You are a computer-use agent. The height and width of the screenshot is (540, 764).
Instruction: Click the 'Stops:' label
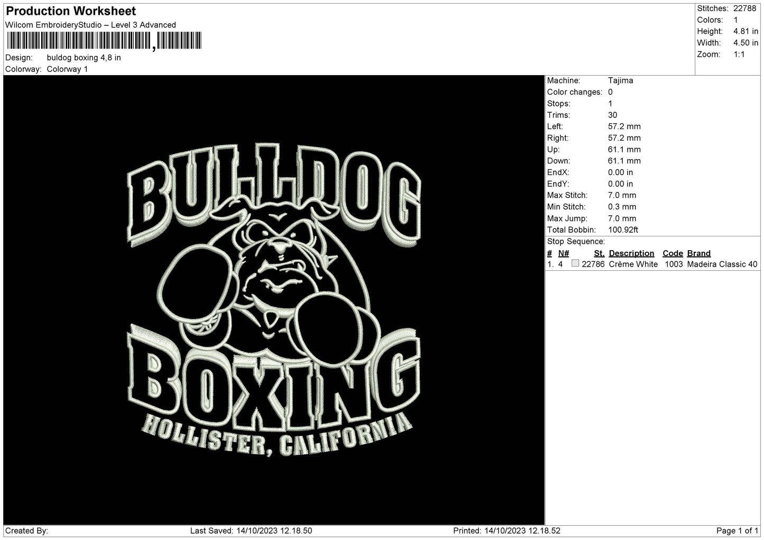pyautogui.click(x=559, y=104)
